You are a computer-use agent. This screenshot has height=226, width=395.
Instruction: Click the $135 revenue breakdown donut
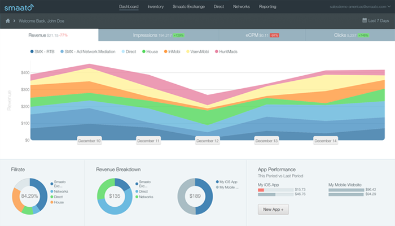click(115, 196)
